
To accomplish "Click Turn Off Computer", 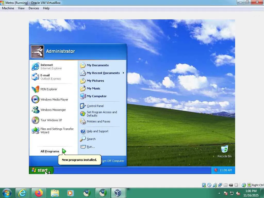I will pos(112,161).
